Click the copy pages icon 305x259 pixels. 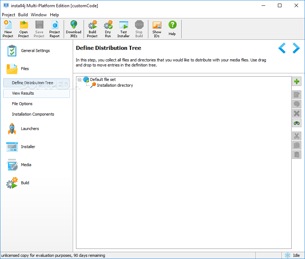297,145
